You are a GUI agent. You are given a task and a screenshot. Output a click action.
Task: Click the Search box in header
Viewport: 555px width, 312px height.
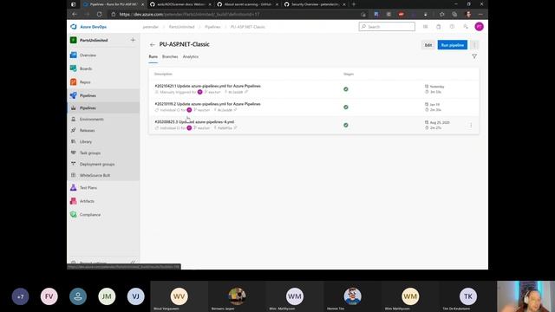point(387,27)
